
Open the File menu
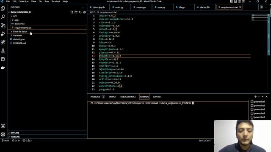tap(8, 1)
